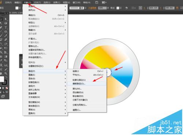
Task: Select the document tab showing 200%
Action: (16, 13)
